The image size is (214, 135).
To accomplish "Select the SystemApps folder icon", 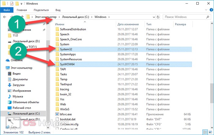I will pos(57,54).
